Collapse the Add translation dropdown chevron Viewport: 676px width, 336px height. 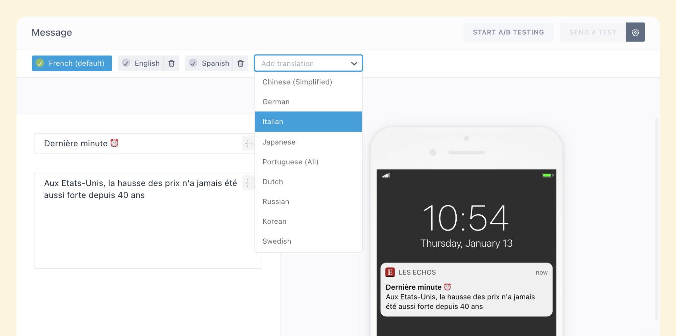[354, 64]
